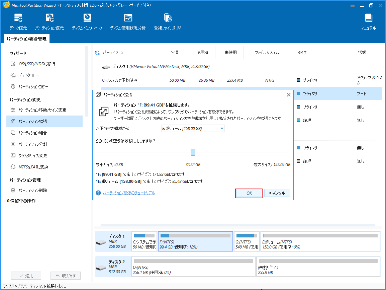Select F:(NTFS) 99.4 GB block in disk map
This screenshot has width=386, height=290.
coord(195,241)
